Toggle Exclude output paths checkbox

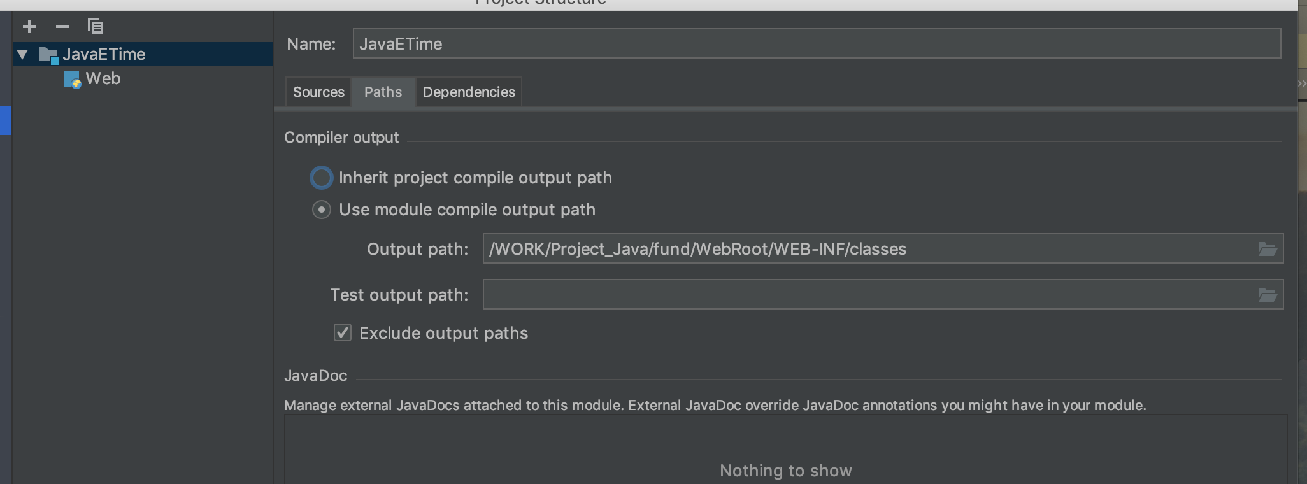tap(343, 332)
